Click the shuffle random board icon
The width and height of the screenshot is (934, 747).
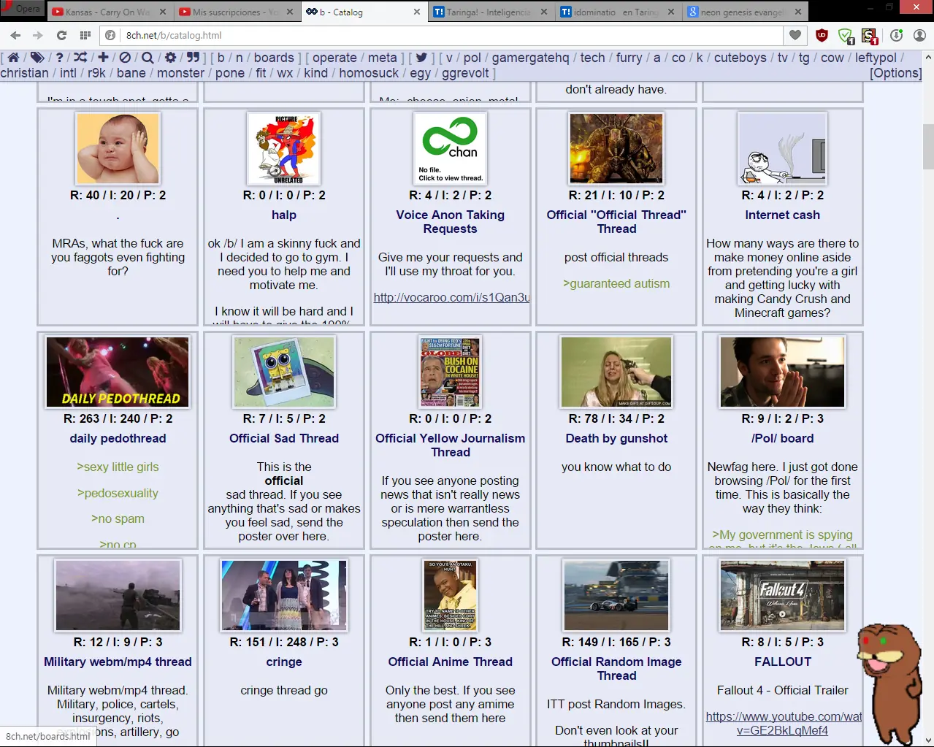[80, 57]
